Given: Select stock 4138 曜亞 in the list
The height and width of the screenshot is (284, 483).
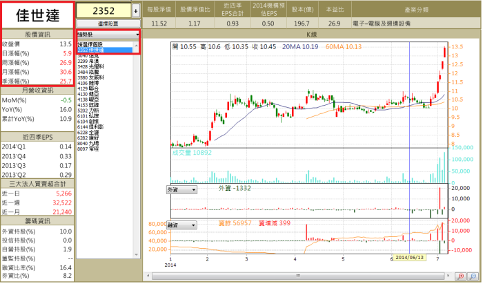Looking at the screenshot, I should pyautogui.click(x=88, y=100).
